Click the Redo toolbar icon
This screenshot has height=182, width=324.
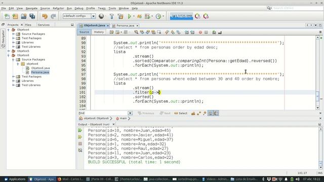click(53, 16)
